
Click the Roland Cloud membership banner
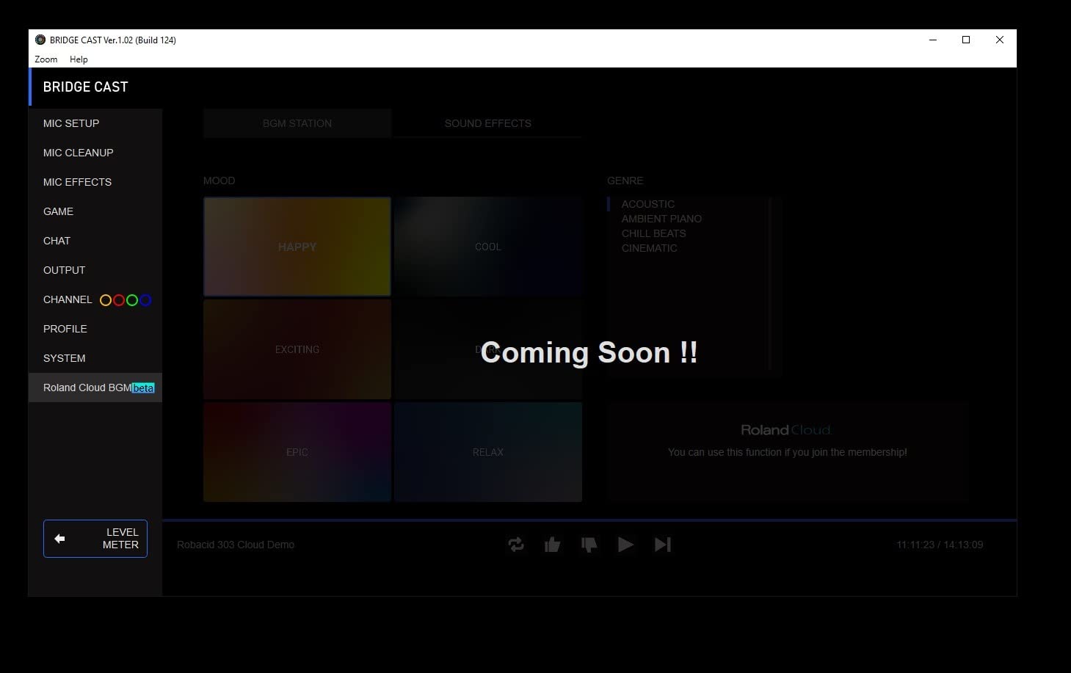(x=787, y=442)
